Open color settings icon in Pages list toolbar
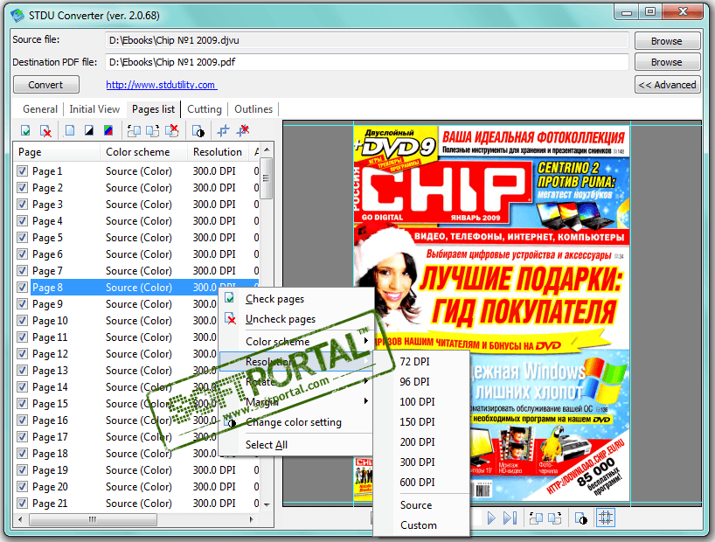715x542 pixels. tap(198, 131)
